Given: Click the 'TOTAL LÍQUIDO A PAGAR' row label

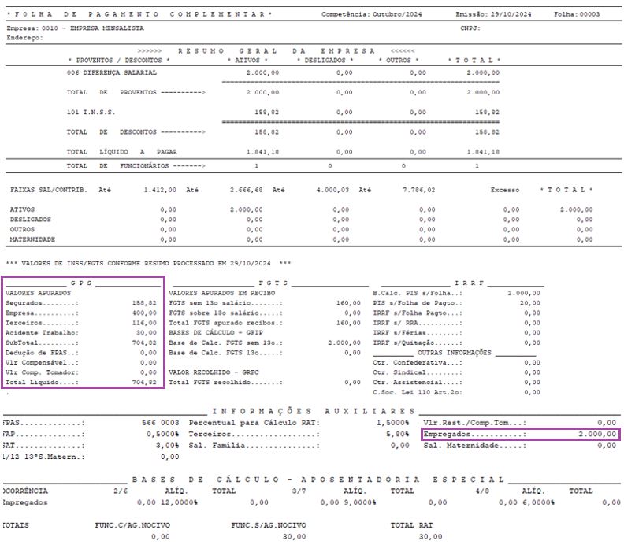Looking at the screenshot, I should [122, 152].
